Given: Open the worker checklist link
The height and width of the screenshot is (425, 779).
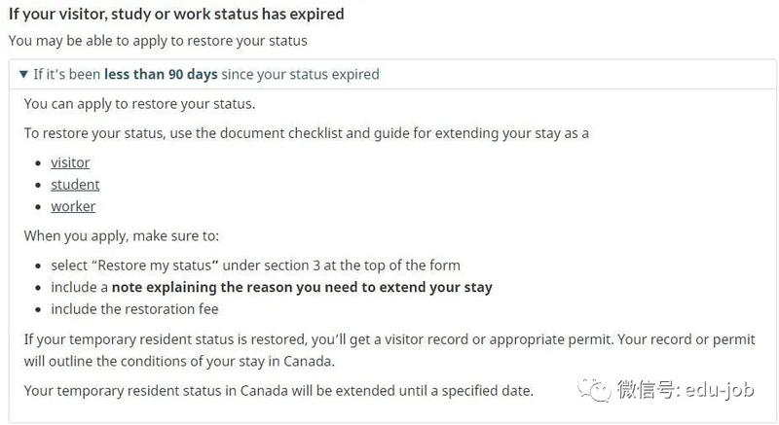Looking at the screenshot, I should pos(73,206).
